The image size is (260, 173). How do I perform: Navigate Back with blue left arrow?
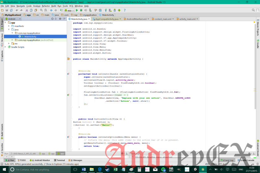point(51,10)
